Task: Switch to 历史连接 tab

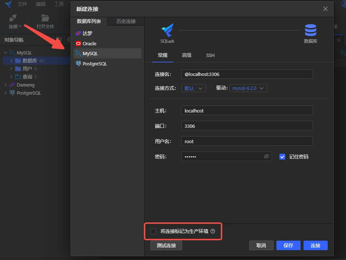Action: 126,21
